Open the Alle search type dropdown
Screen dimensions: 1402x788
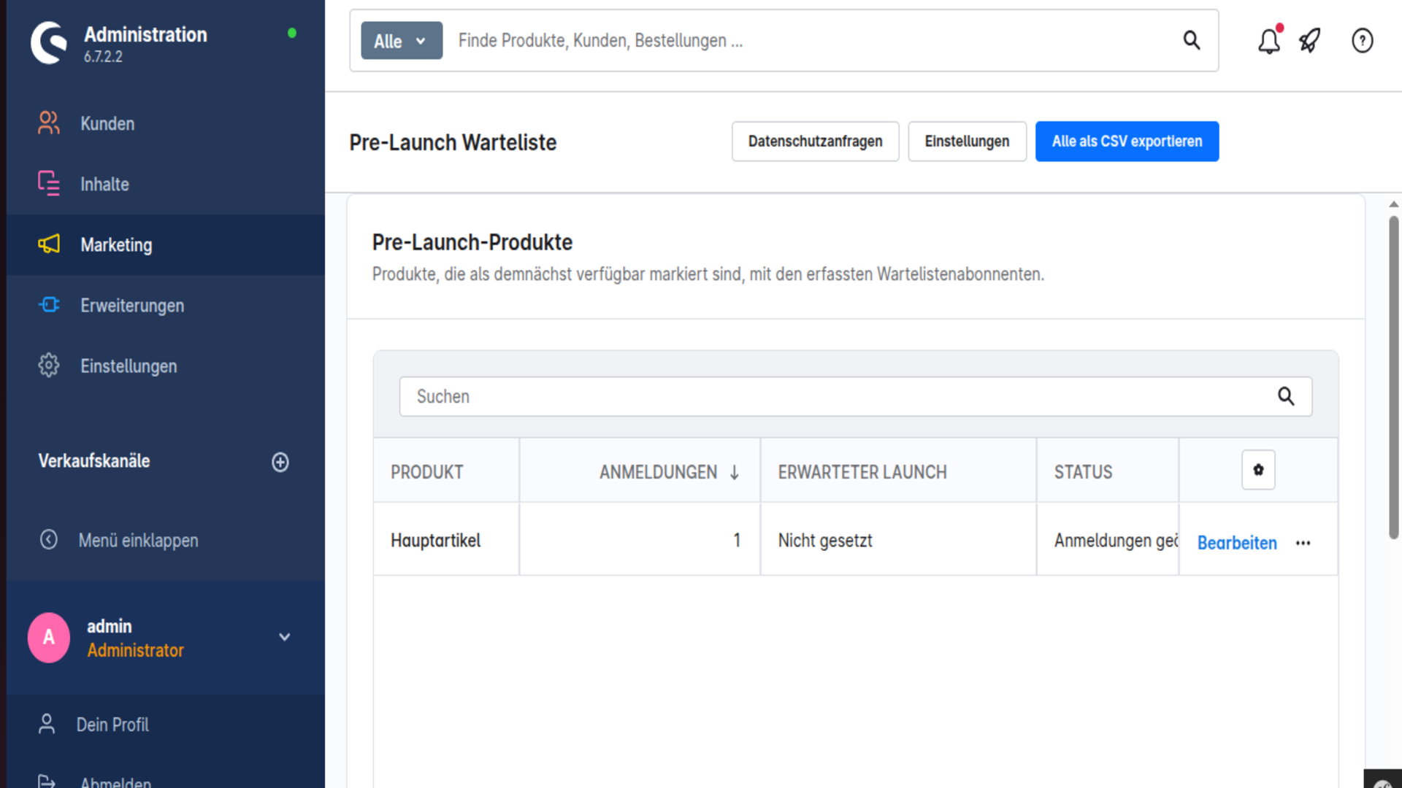pyautogui.click(x=402, y=41)
